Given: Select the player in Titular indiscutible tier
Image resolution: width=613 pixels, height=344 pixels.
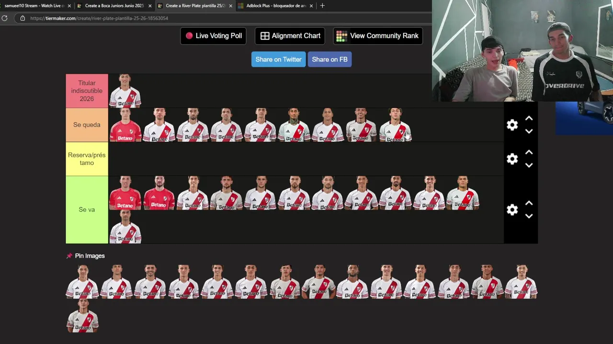Looking at the screenshot, I should point(125,91).
